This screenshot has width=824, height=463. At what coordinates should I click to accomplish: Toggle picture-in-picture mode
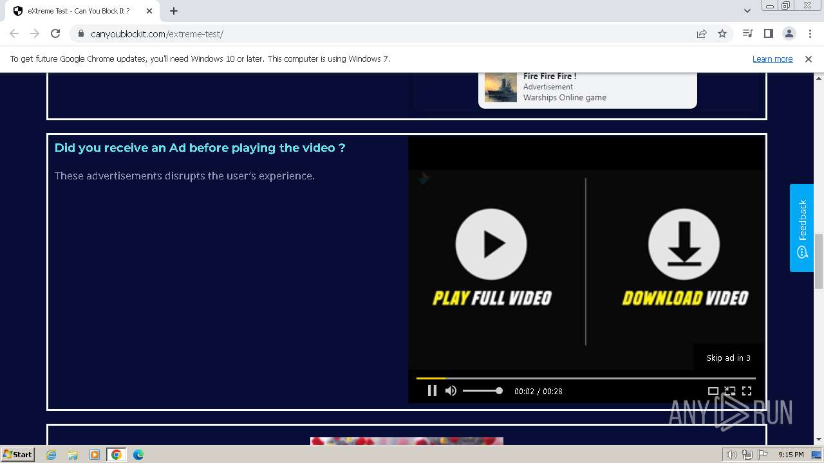730,390
